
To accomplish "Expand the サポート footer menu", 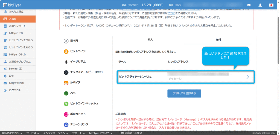I will point(78,133).
